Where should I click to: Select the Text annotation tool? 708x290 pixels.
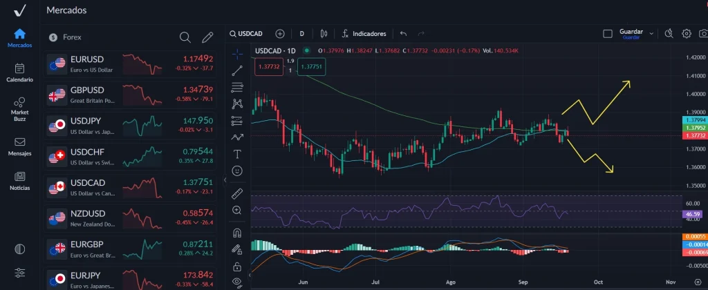(237, 153)
